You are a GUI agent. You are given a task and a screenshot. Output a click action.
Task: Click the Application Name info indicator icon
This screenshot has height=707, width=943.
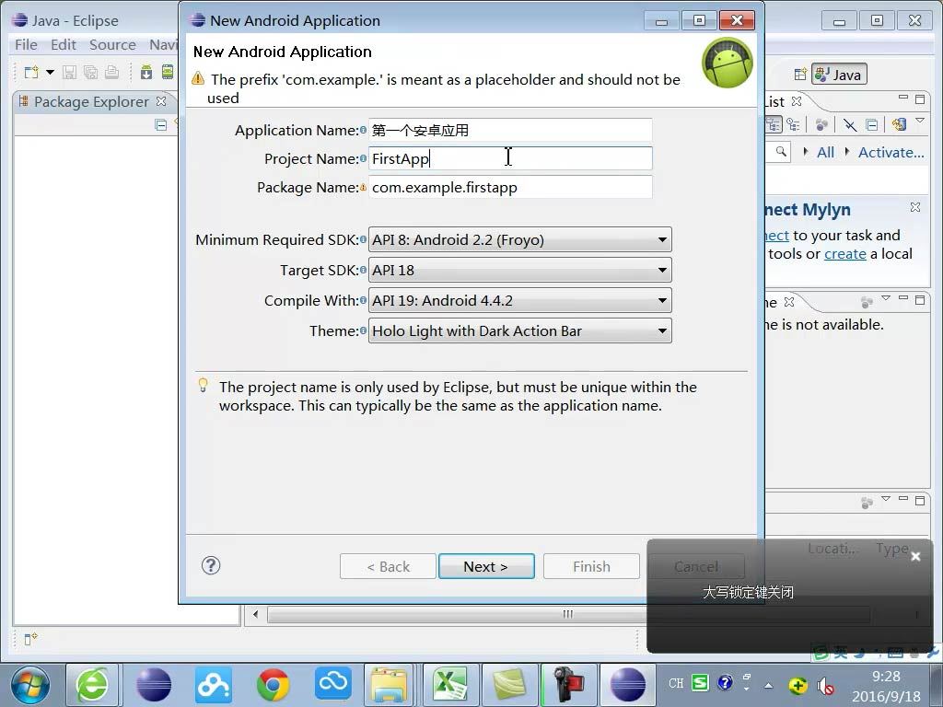point(363,131)
